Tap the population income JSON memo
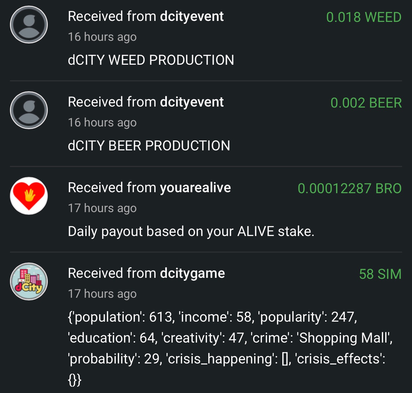 [230, 348]
